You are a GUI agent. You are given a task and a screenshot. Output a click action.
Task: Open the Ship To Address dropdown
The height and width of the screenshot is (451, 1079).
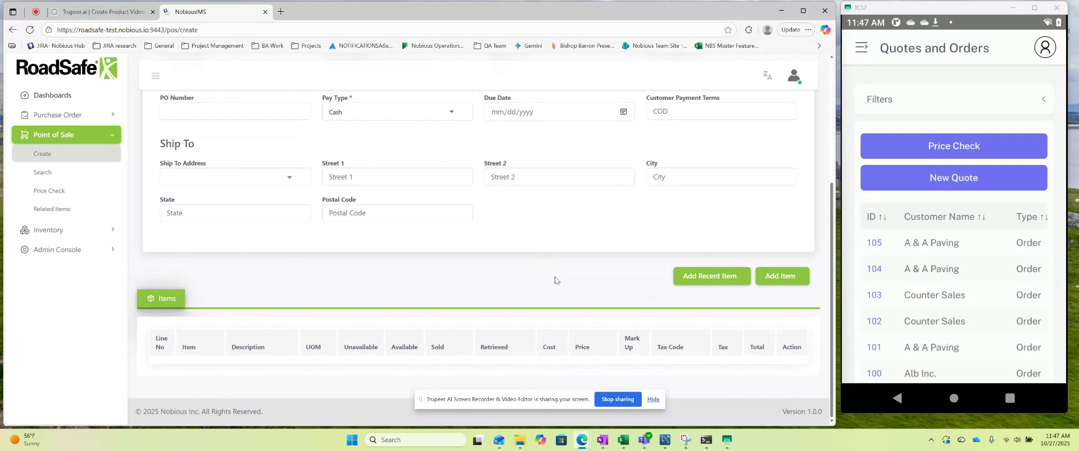235,177
